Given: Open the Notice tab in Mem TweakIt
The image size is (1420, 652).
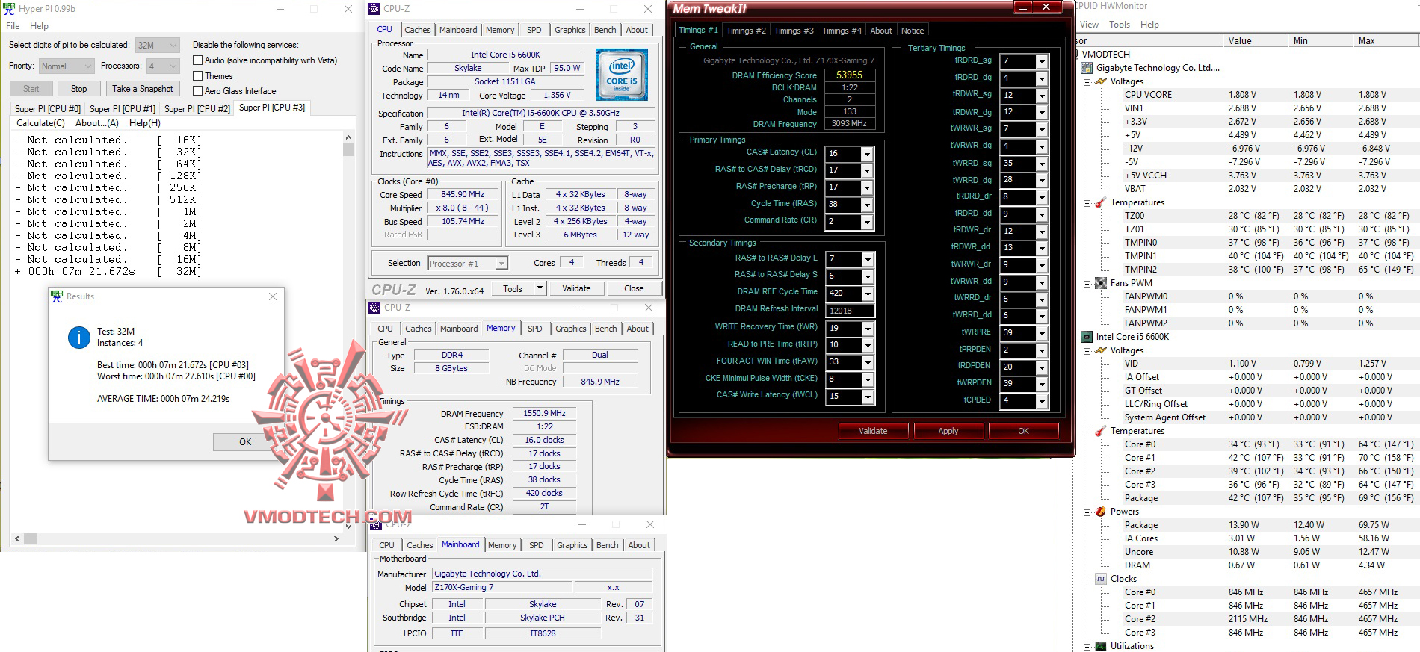Looking at the screenshot, I should click(x=913, y=31).
